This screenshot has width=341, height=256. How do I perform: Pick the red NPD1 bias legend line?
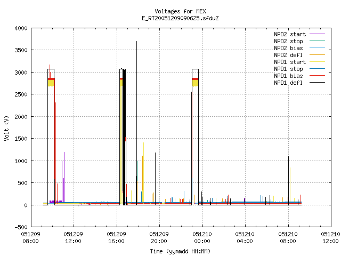[x=318, y=76]
